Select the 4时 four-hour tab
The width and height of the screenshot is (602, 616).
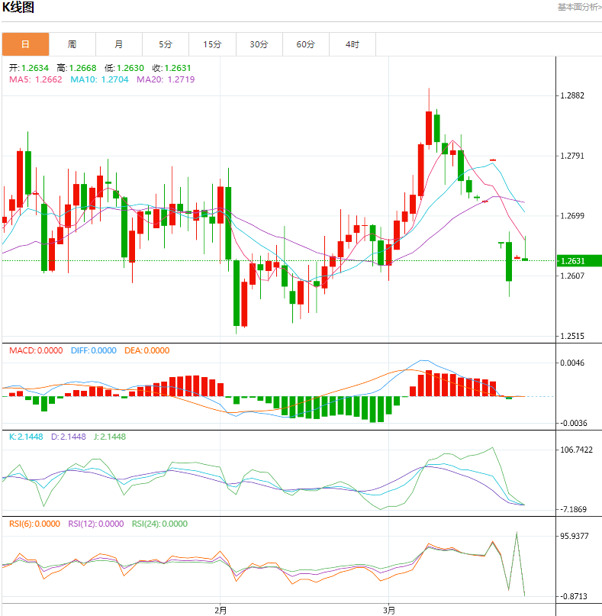352,44
